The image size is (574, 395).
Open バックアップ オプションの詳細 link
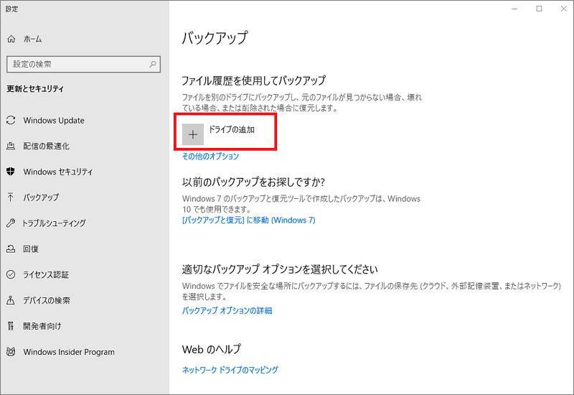click(x=227, y=310)
